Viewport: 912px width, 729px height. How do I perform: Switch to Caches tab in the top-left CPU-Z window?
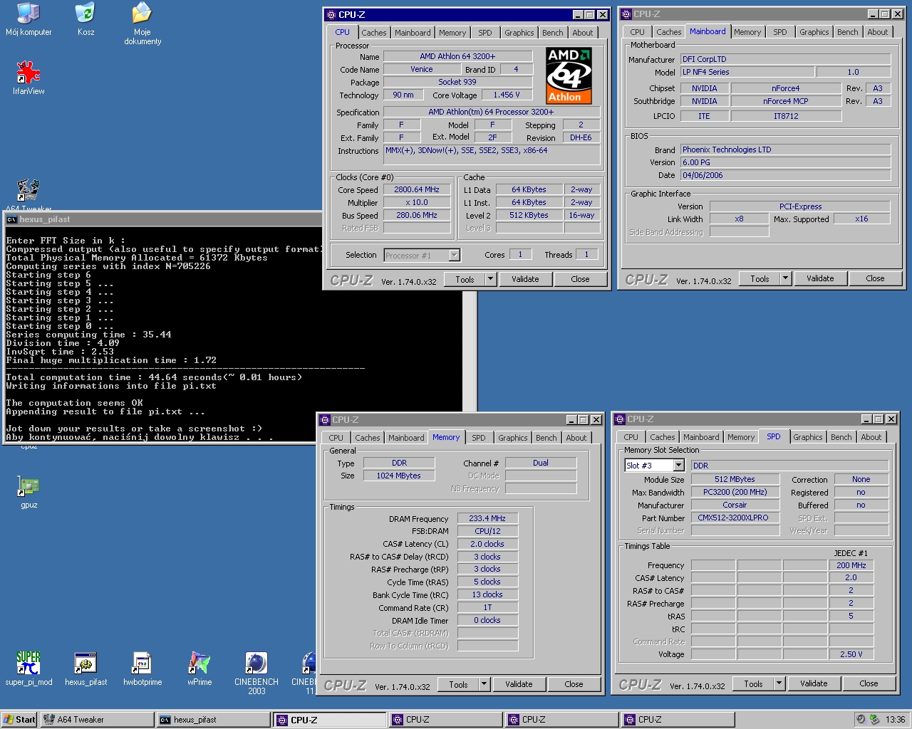click(373, 33)
